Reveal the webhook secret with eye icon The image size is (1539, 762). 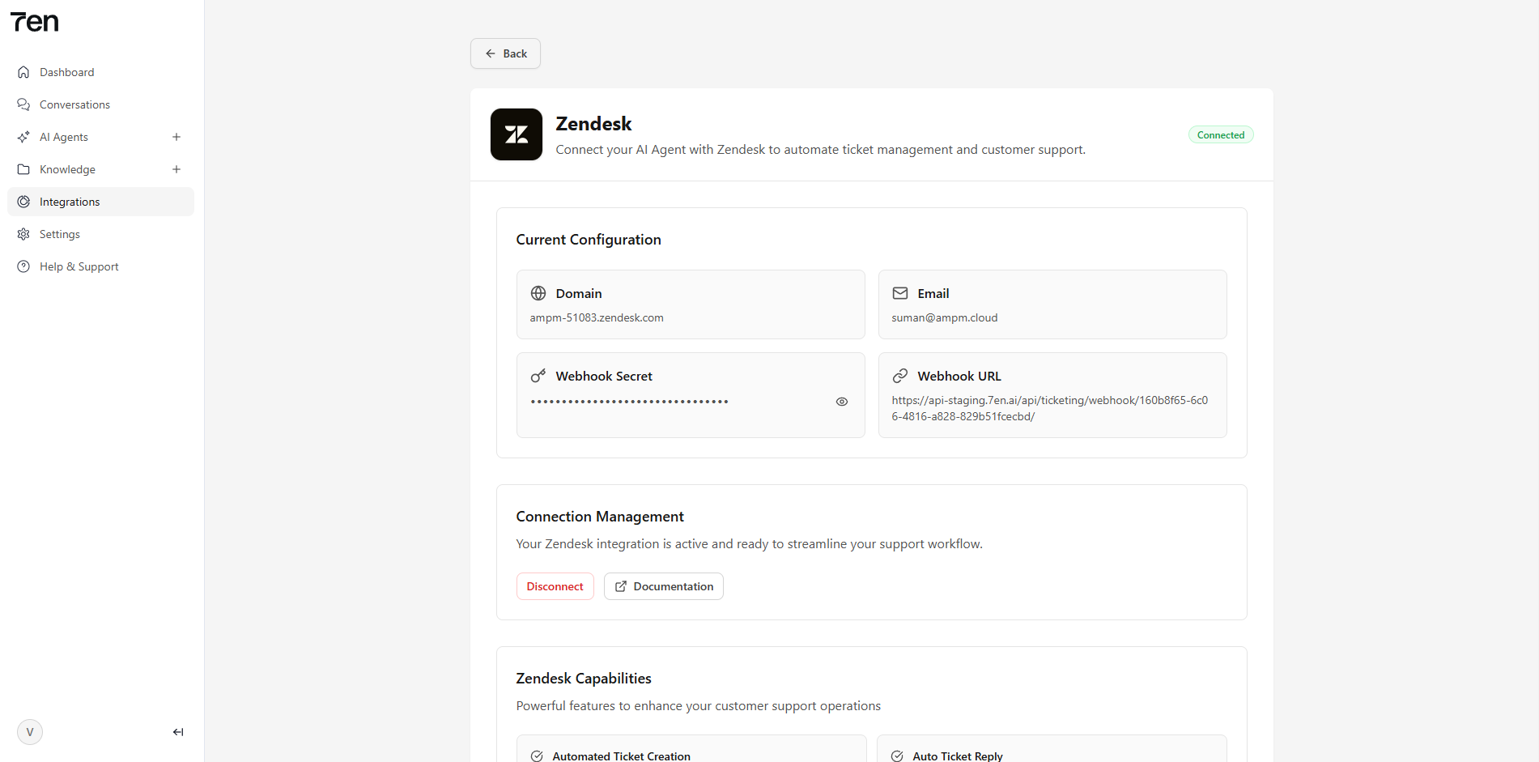coord(841,402)
